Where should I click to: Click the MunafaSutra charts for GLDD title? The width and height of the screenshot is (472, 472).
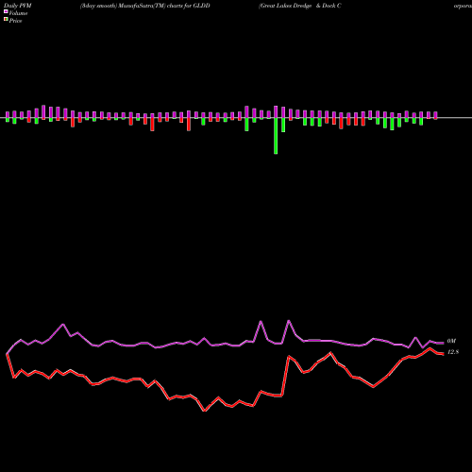pos(145,6)
